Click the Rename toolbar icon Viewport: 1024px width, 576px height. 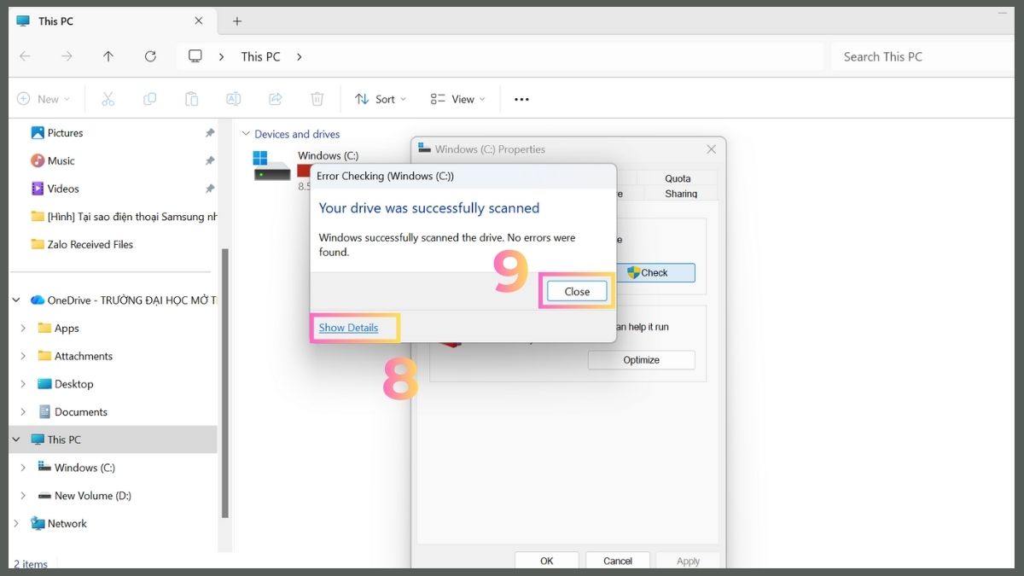point(233,99)
